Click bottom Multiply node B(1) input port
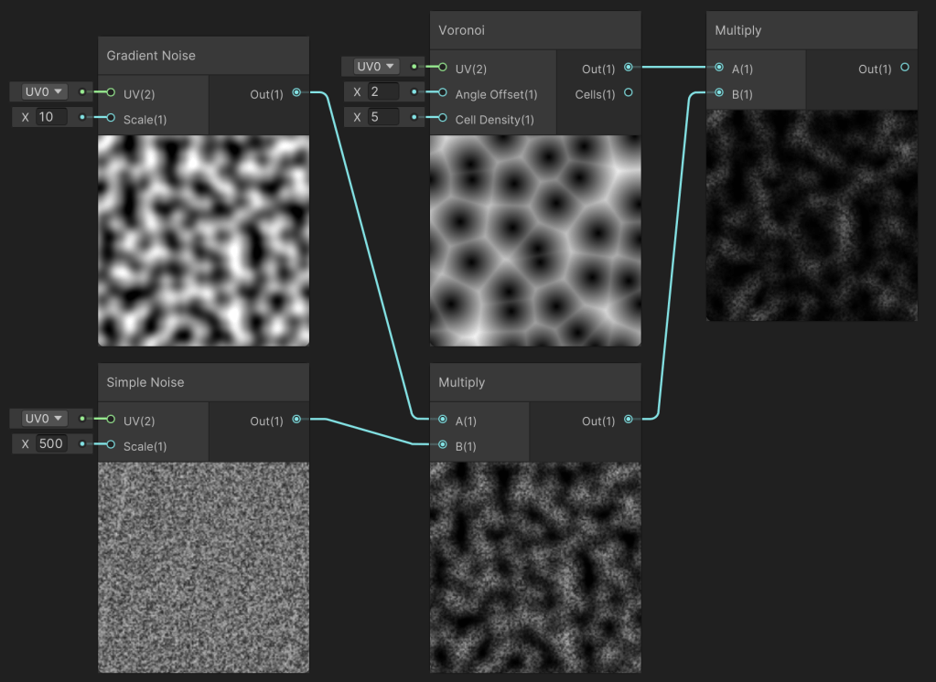 [443, 445]
